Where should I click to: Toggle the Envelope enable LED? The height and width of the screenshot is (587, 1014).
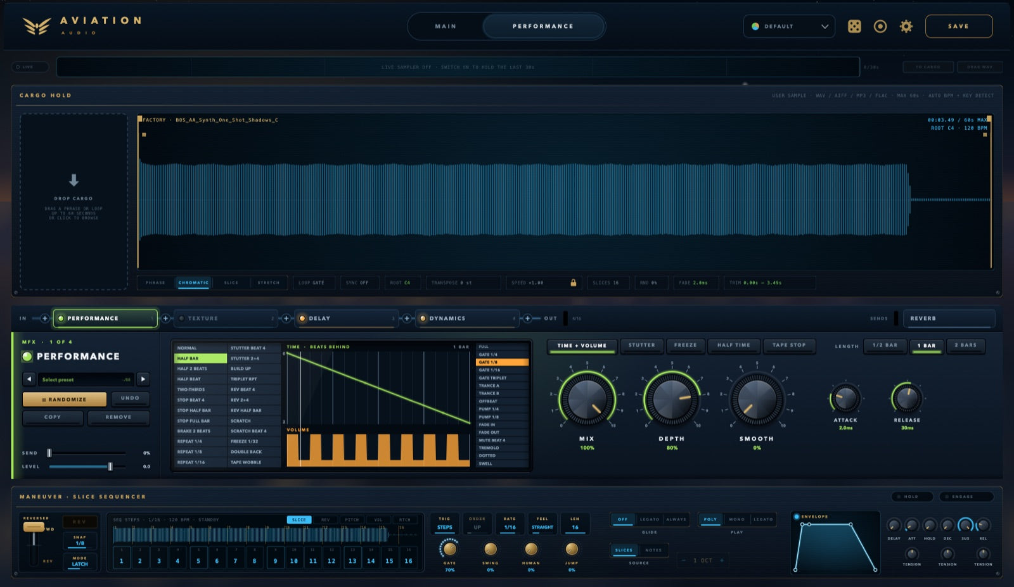[797, 517]
